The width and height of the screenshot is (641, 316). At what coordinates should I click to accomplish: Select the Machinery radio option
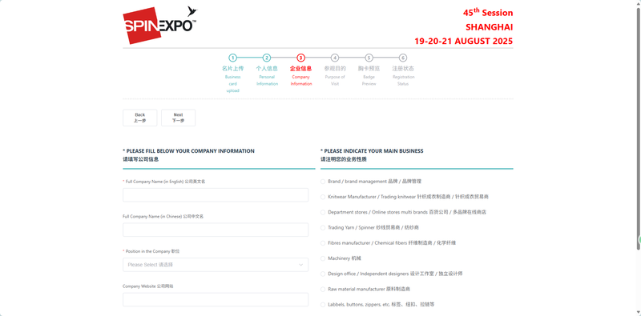323,258
